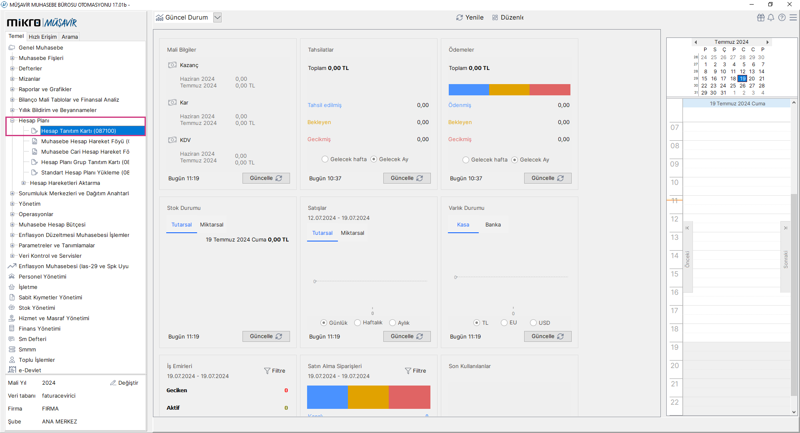Collapse Hesap Planı tree node
The width and height of the screenshot is (800, 433).
click(12, 120)
